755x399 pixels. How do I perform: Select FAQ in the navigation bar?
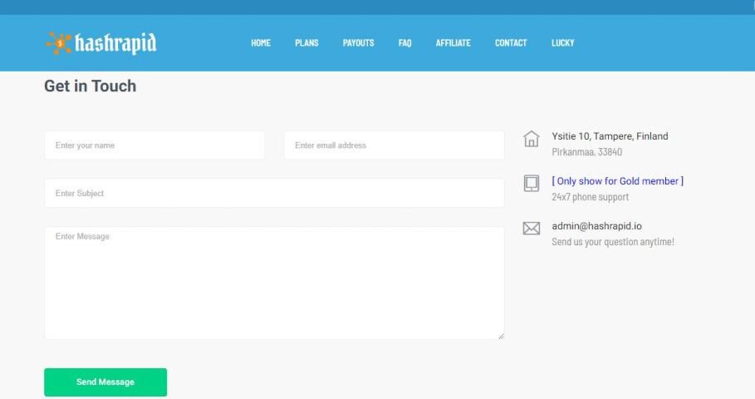(404, 43)
